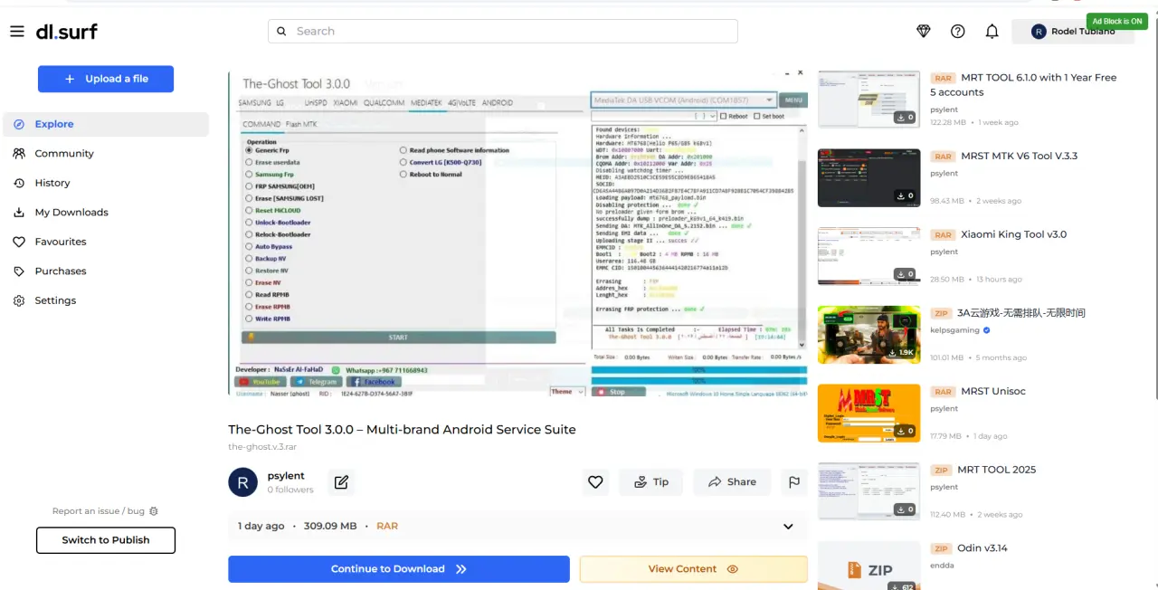This screenshot has width=1158, height=590.
Task: Click Switch to Publish
Action: click(106, 540)
